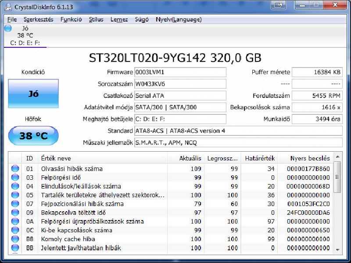
Task: Open the Nyelv(Language) menu
Action: pos(179,19)
